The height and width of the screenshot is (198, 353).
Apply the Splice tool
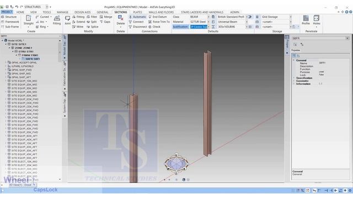coord(93,27)
